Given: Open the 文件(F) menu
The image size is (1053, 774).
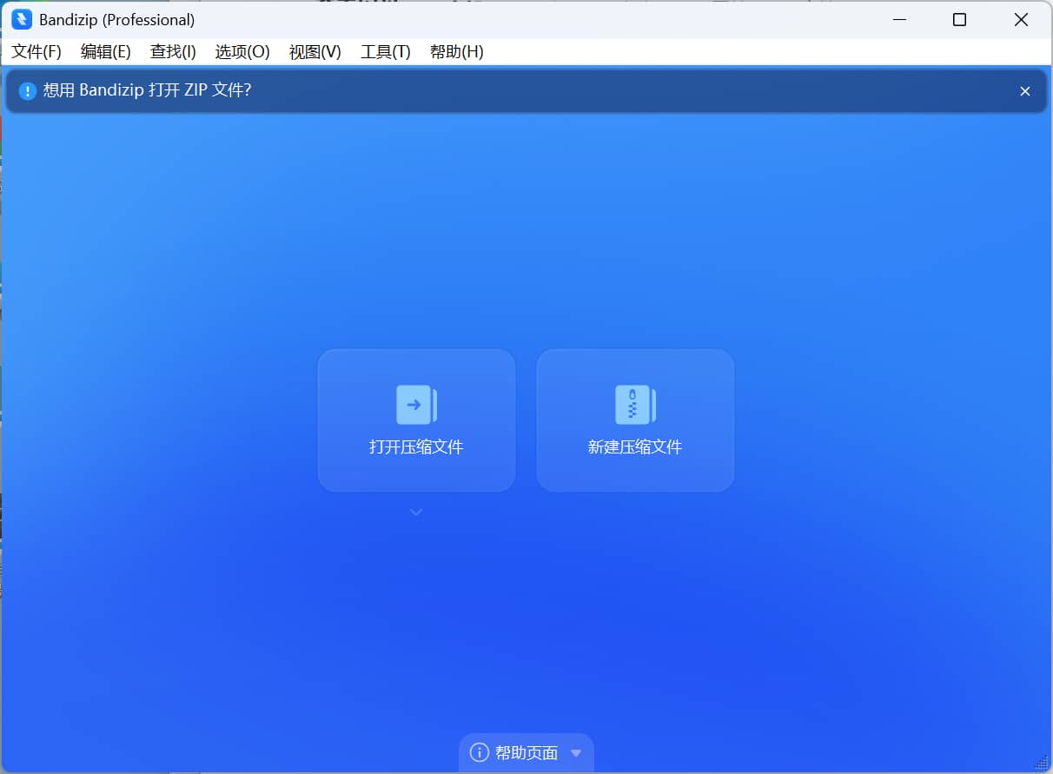Looking at the screenshot, I should (x=36, y=51).
